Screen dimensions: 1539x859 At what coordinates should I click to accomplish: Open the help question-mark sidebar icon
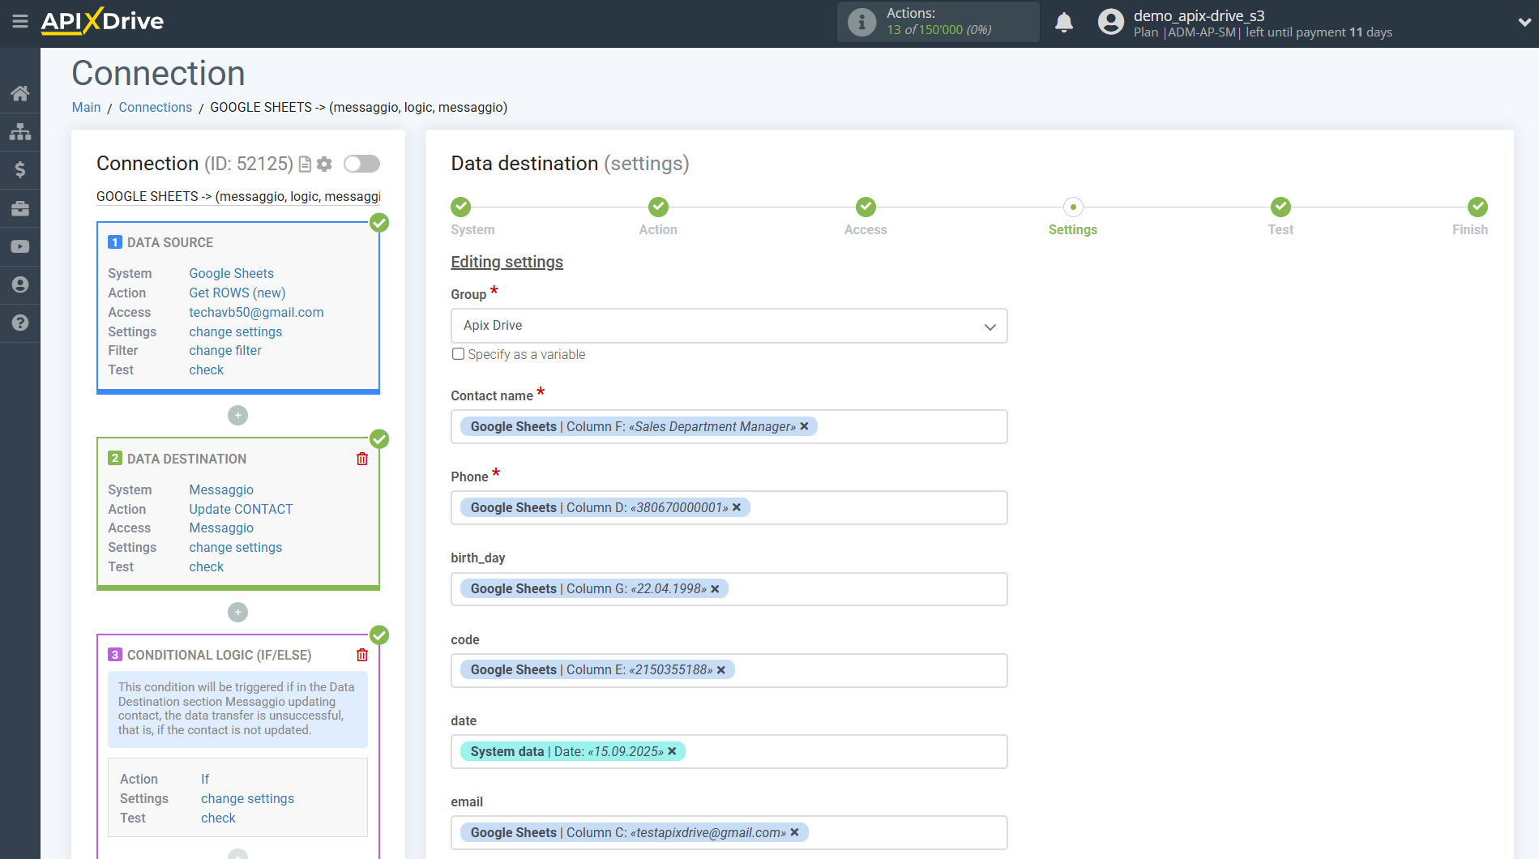point(20,323)
